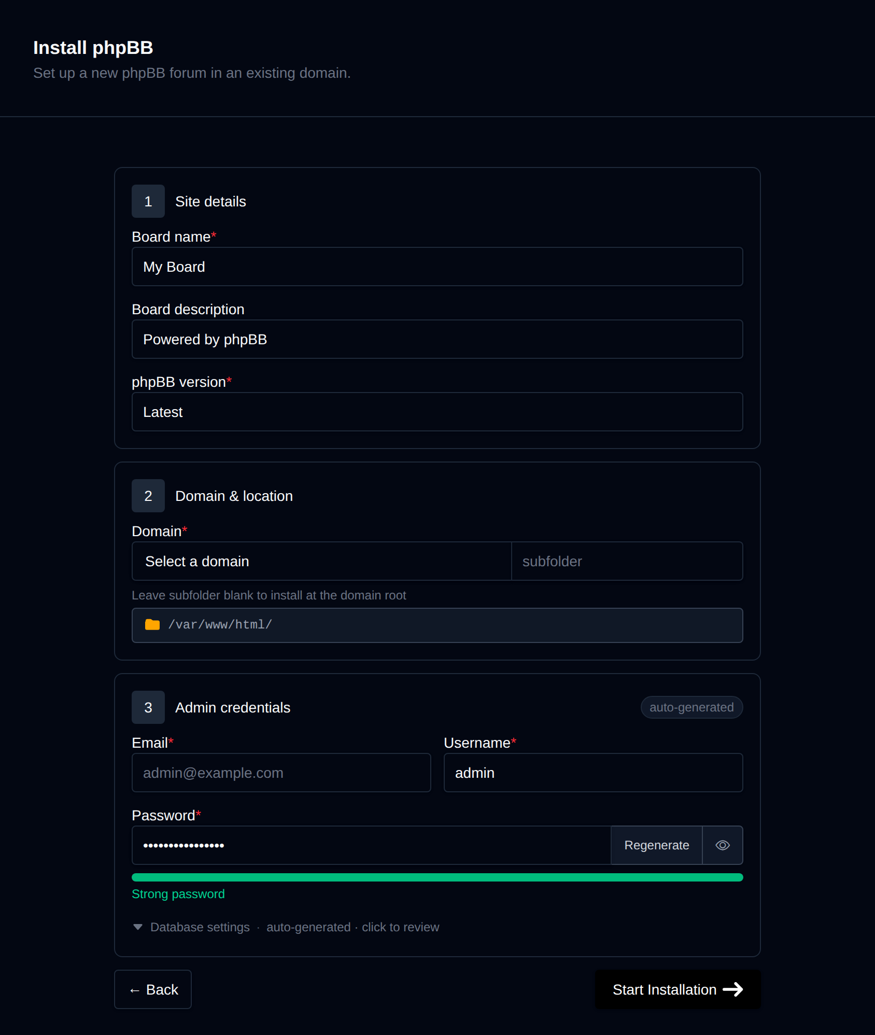Image resolution: width=875 pixels, height=1035 pixels.
Task: Click the subfolder input field
Action: pyautogui.click(x=627, y=561)
